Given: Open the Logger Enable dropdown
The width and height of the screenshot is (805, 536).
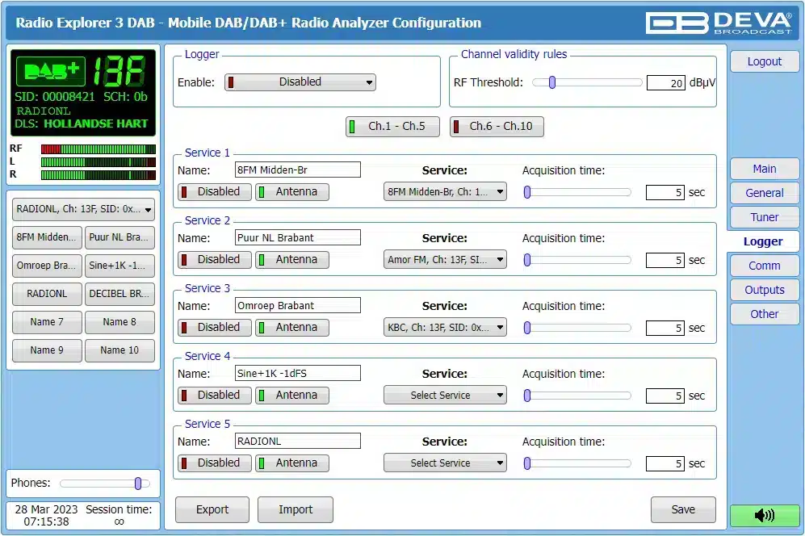Looking at the screenshot, I should pyautogui.click(x=300, y=82).
